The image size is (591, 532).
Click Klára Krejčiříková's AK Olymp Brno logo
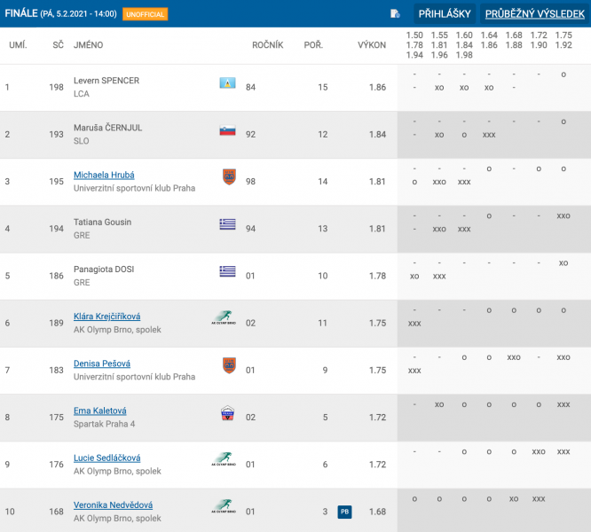pyautogui.click(x=224, y=317)
